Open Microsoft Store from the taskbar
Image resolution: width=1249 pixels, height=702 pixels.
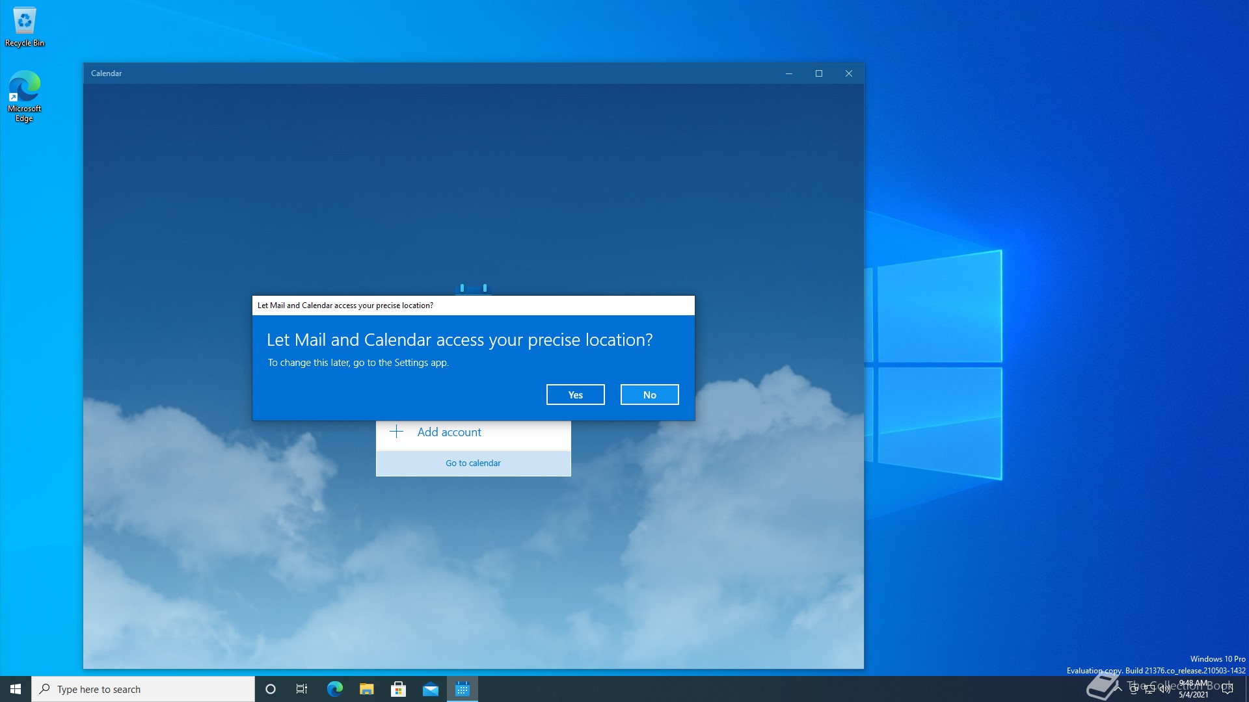pyautogui.click(x=398, y=689)
